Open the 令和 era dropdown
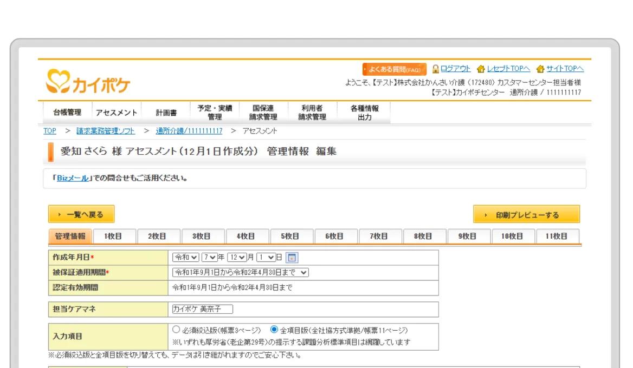The image size is (633, 368). click(185, 258)
